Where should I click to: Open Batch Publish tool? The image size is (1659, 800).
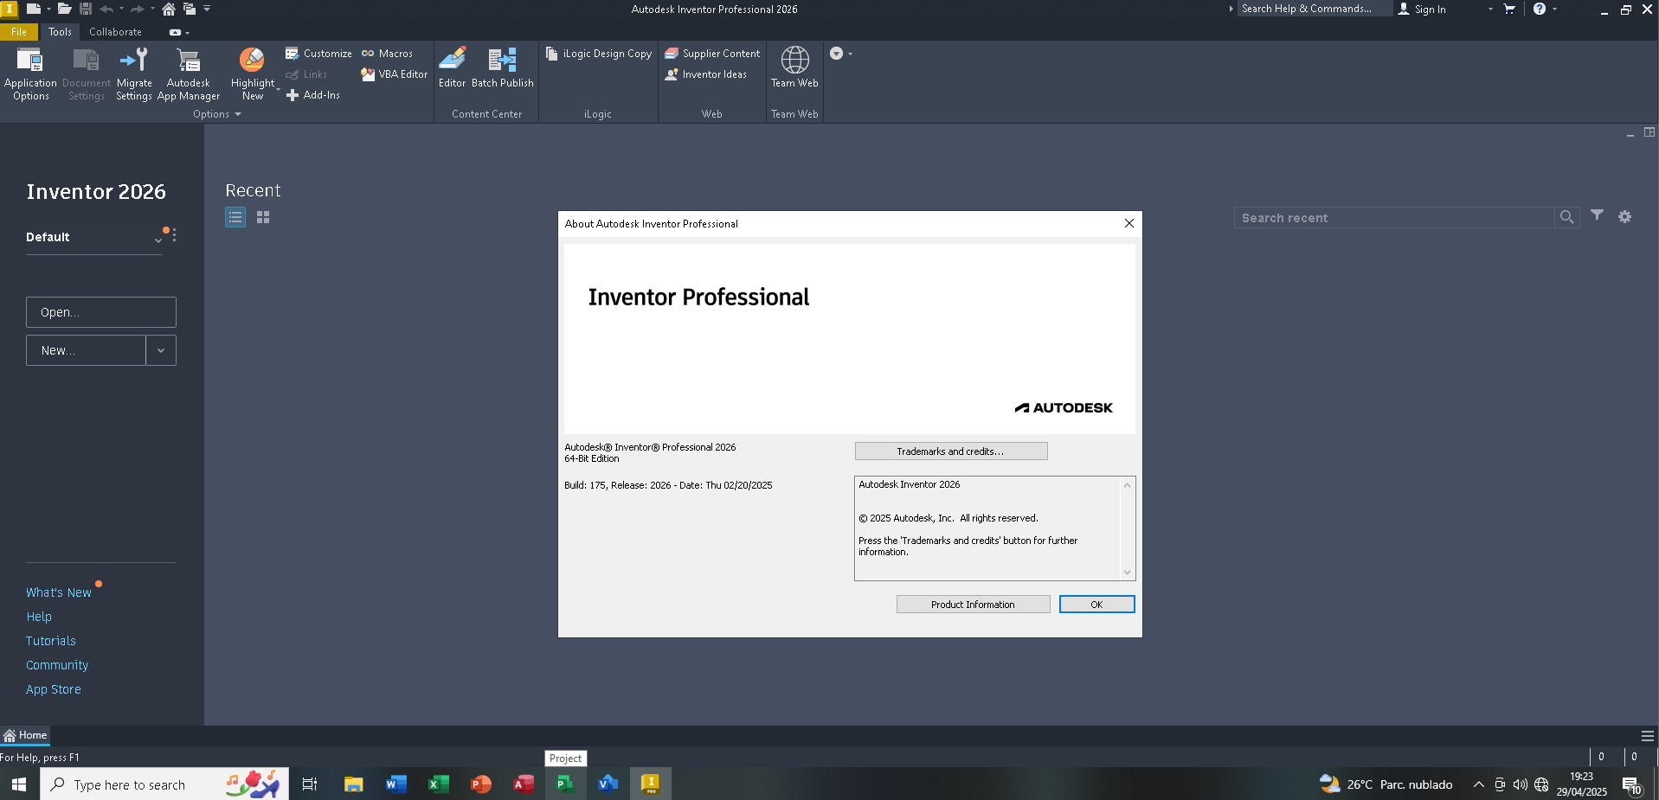coord(502,67)
